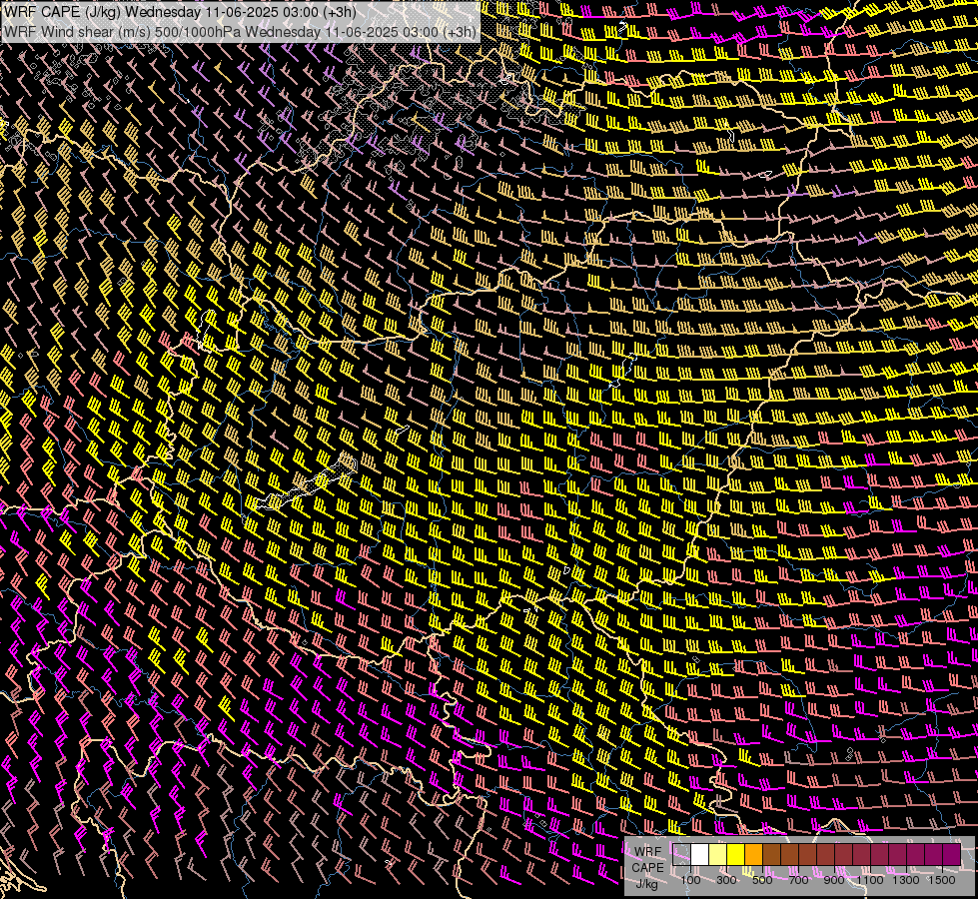The width and height of the screenshot is (978, 899).
Task: Click the 1500 legend value
Action: click(x=942, y=880)
